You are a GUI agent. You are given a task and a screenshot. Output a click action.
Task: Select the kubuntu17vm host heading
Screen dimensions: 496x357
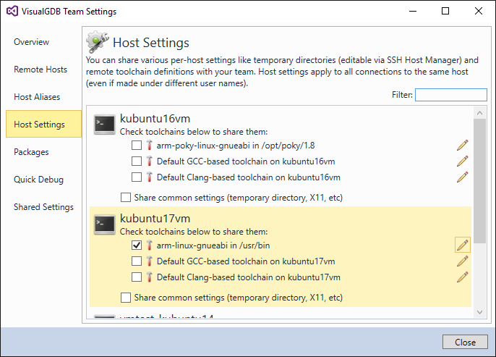(x=155, y=219)
